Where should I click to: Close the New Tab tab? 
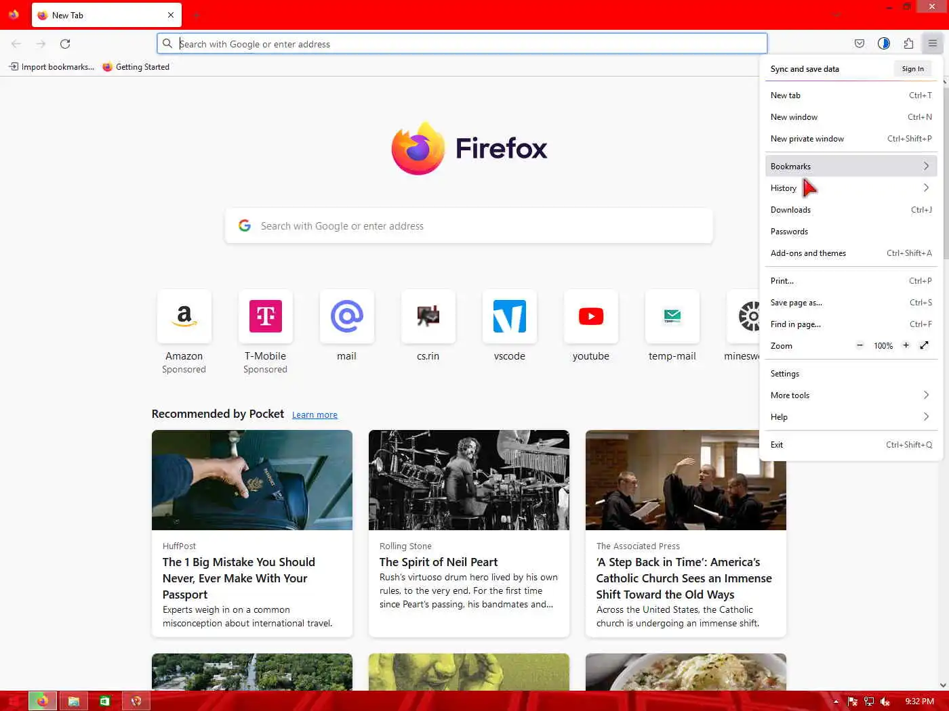[170, 15]
